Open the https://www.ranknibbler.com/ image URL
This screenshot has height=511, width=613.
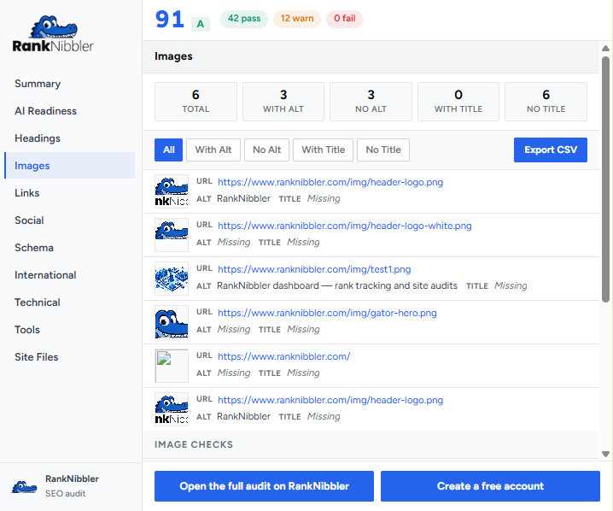click(283, 356)
